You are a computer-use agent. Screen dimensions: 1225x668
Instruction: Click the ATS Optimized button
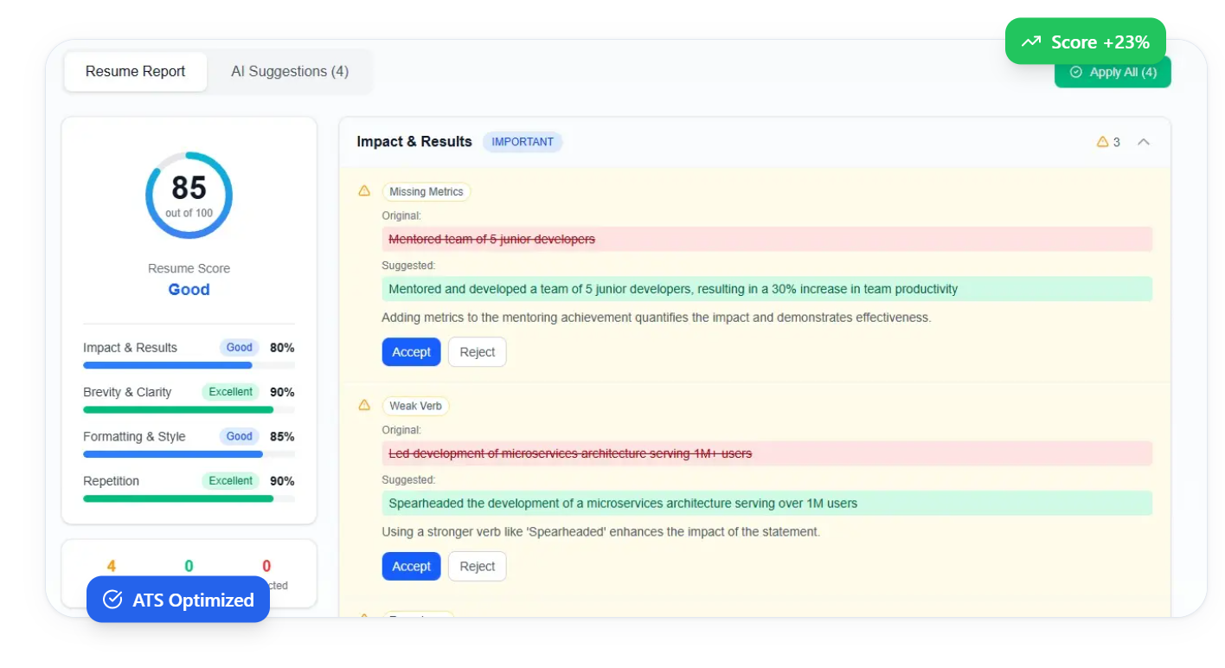click(x=178, y=599)
